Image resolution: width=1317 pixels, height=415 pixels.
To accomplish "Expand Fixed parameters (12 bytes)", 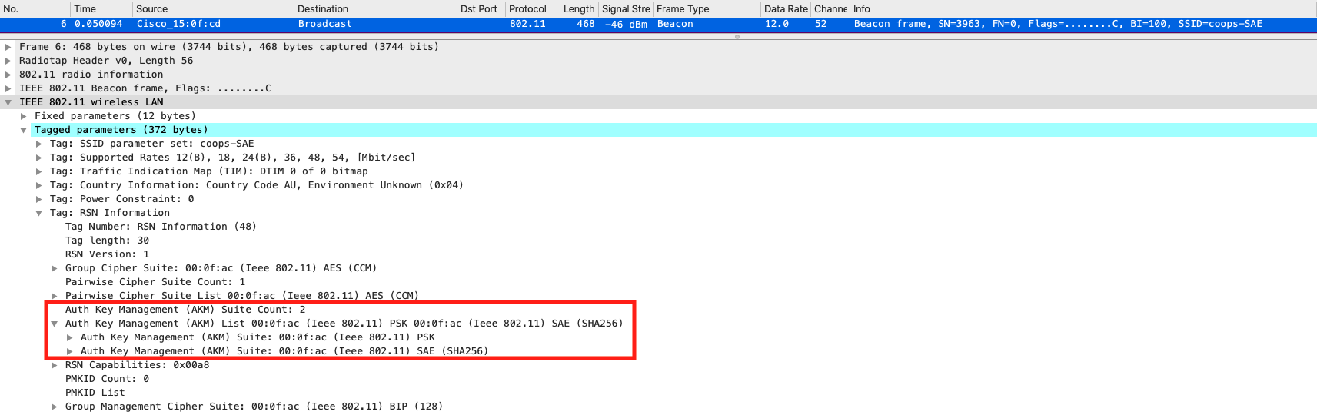I will tap(24, 116).
